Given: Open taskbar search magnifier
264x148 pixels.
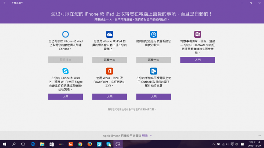Looking at the screenshot, I should point(14,144).
